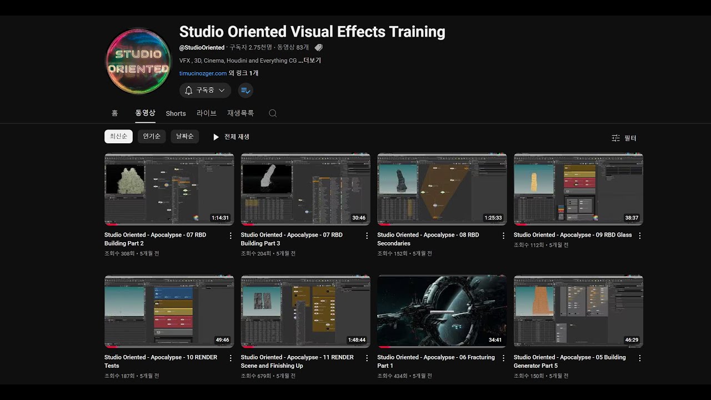
Task: Open channel search magnifier icon
Action: 273,113
